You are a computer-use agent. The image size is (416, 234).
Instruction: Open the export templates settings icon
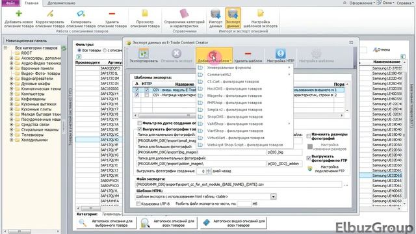(260, 13)
